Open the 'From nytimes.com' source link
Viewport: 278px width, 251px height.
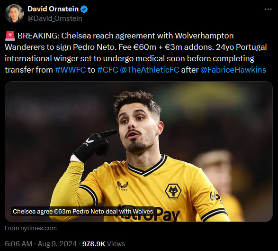31,228
